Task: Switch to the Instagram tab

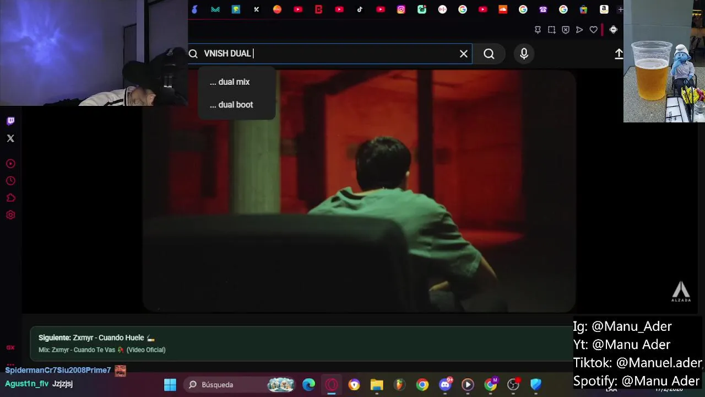Action: coord(401,9)
